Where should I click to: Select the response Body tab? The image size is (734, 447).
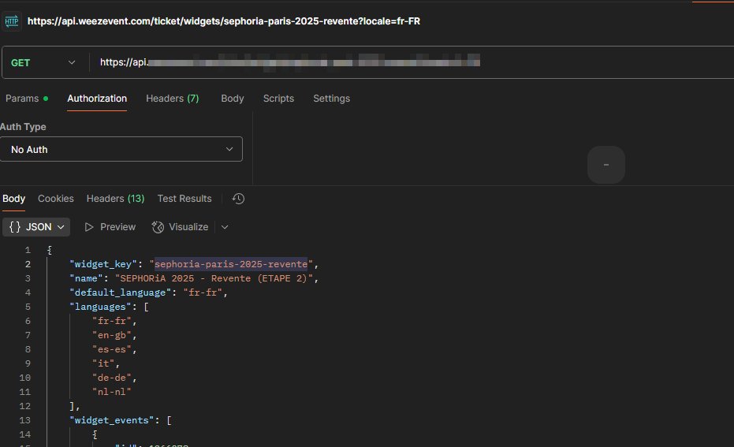tap(13, 199)
